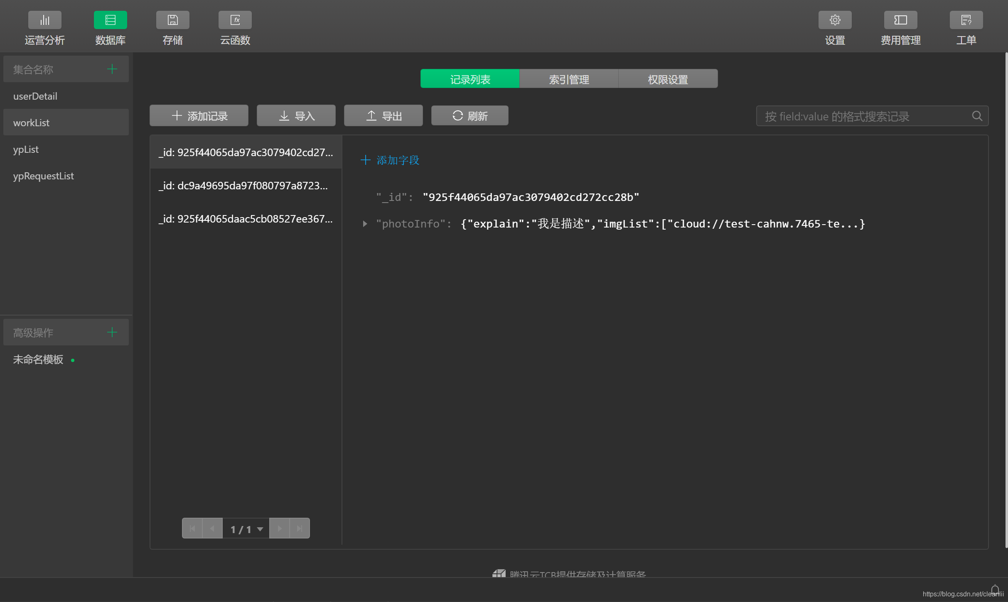1008x602 pixels.
Task: Click the 添加记录 button
Action: pyautogui.click(x=199, y=115)
